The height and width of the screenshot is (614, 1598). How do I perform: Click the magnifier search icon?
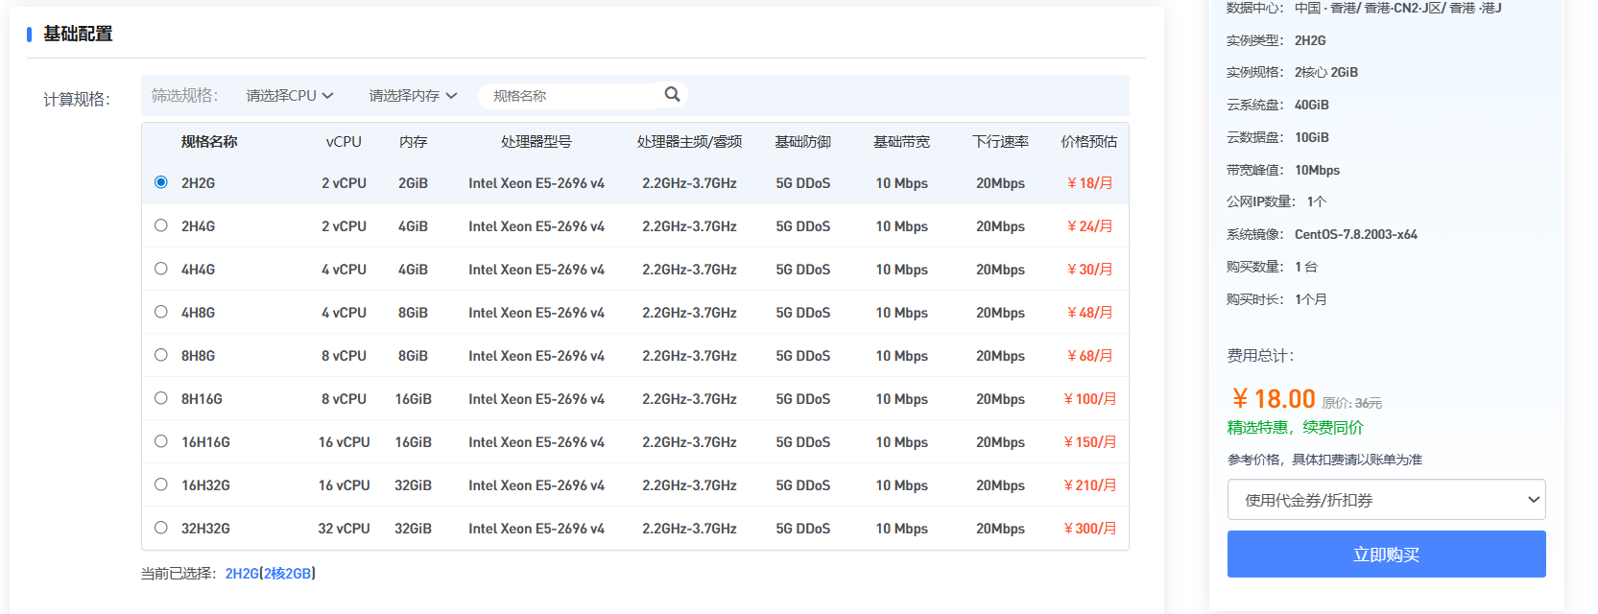click(x=672, y=94)
